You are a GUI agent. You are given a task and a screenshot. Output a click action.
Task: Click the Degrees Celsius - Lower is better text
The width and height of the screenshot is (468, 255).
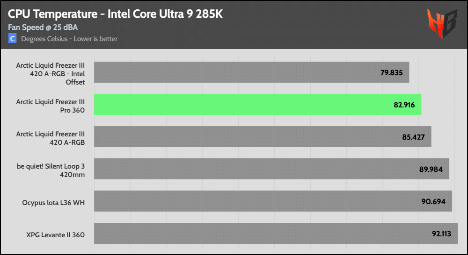69,39
